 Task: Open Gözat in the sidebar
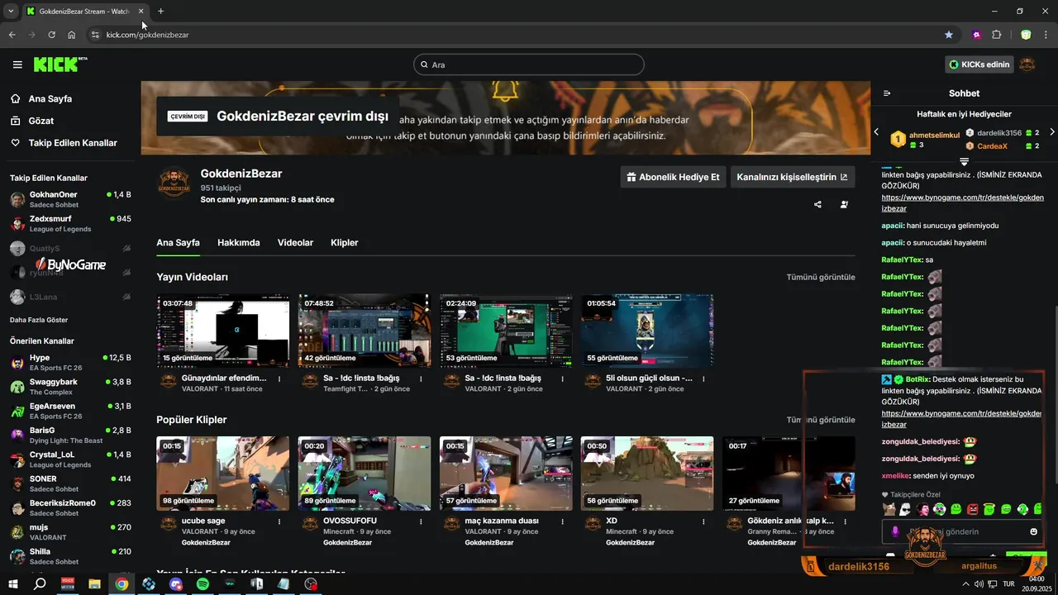pyautogui.click(x=41, y=121)
